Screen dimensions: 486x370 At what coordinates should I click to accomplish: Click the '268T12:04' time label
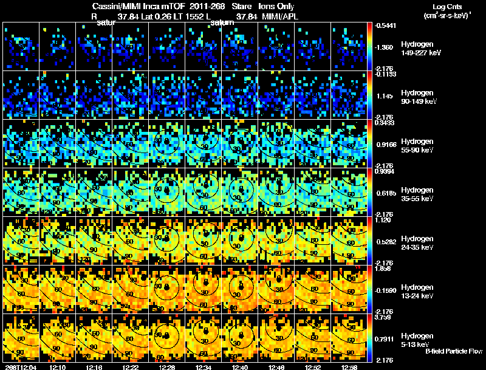point(21,367)
